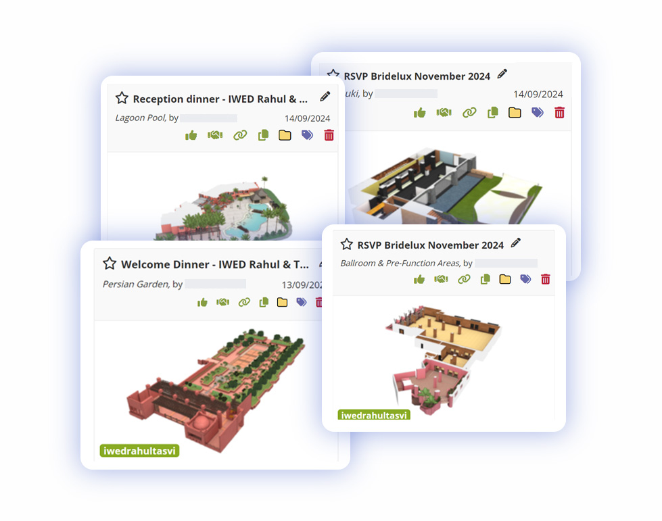The image size is (662, 521).
Task: Open Welcome Dinner - IWED Rahul title
Action: tap(215, 264)
